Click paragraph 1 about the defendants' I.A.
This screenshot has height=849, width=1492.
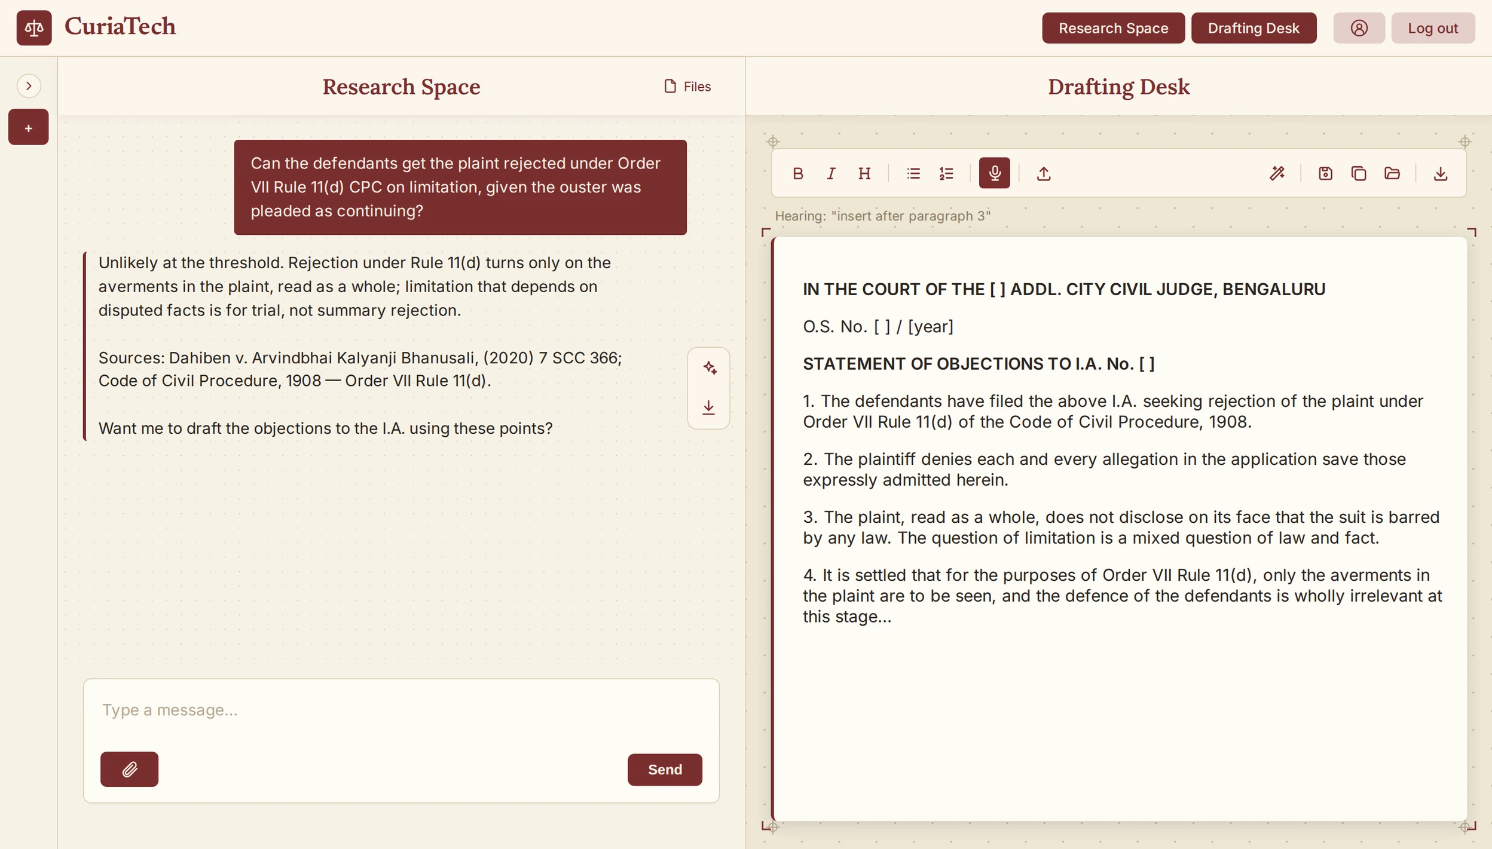point(1112,412)
